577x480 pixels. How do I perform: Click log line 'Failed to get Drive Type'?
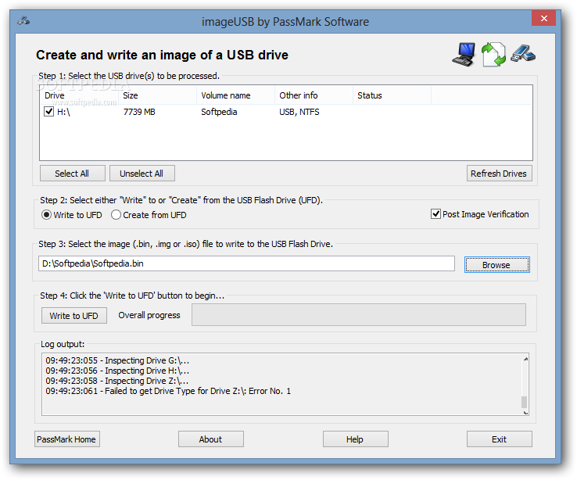click(168, 391)
